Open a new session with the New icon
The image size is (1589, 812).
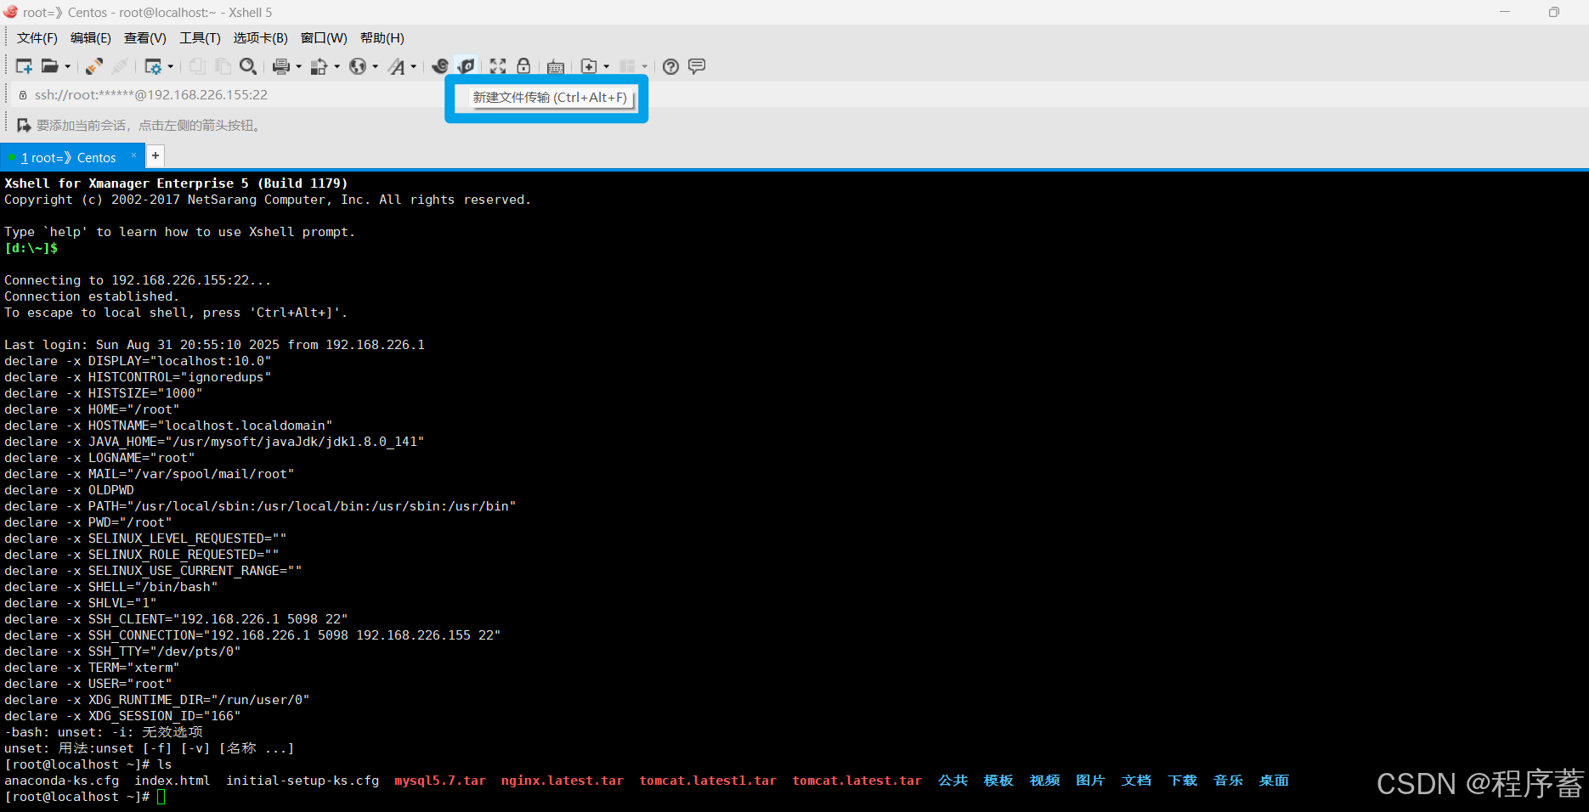pyautogui.click(x=24, y=65)
